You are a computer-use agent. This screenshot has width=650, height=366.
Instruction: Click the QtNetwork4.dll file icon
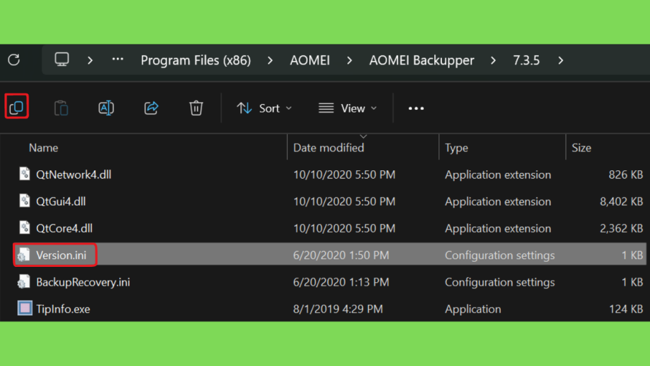(x=25, y=174)
